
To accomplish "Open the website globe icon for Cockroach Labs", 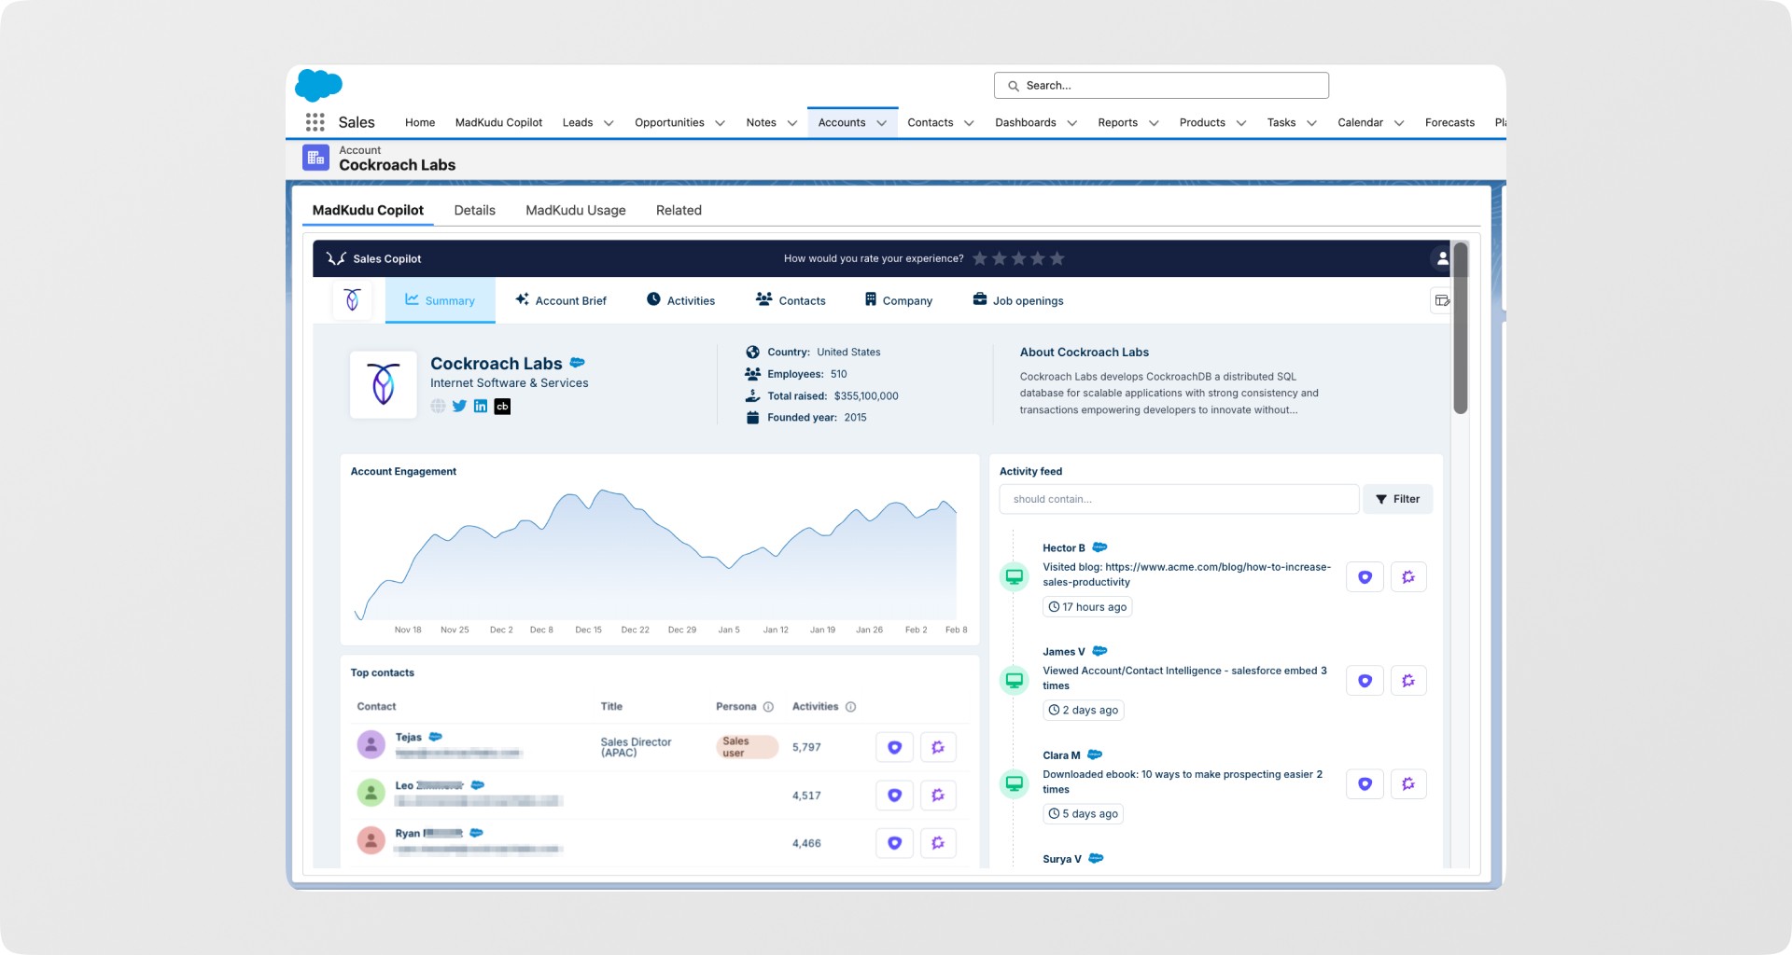I will (438, 406).
